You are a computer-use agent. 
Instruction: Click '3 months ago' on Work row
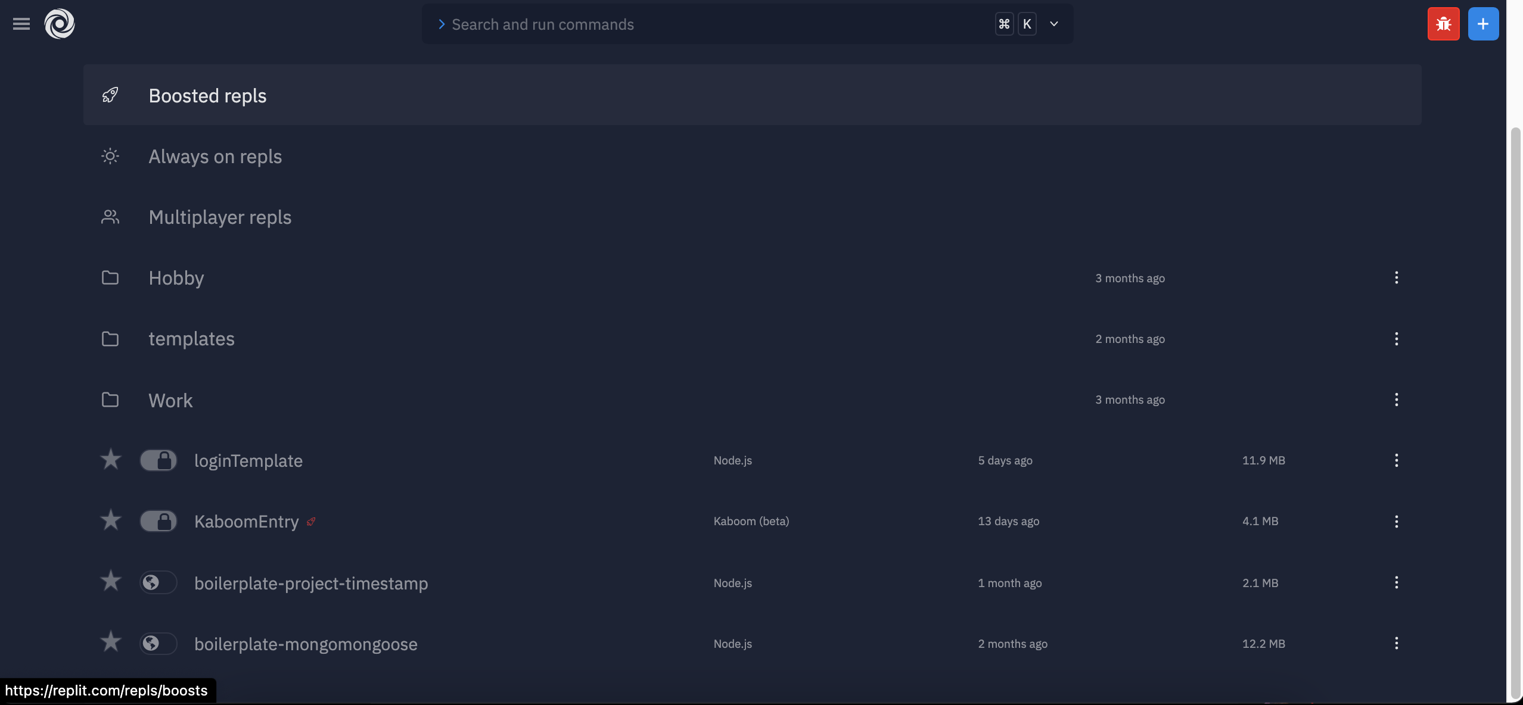coord(1130,400)
